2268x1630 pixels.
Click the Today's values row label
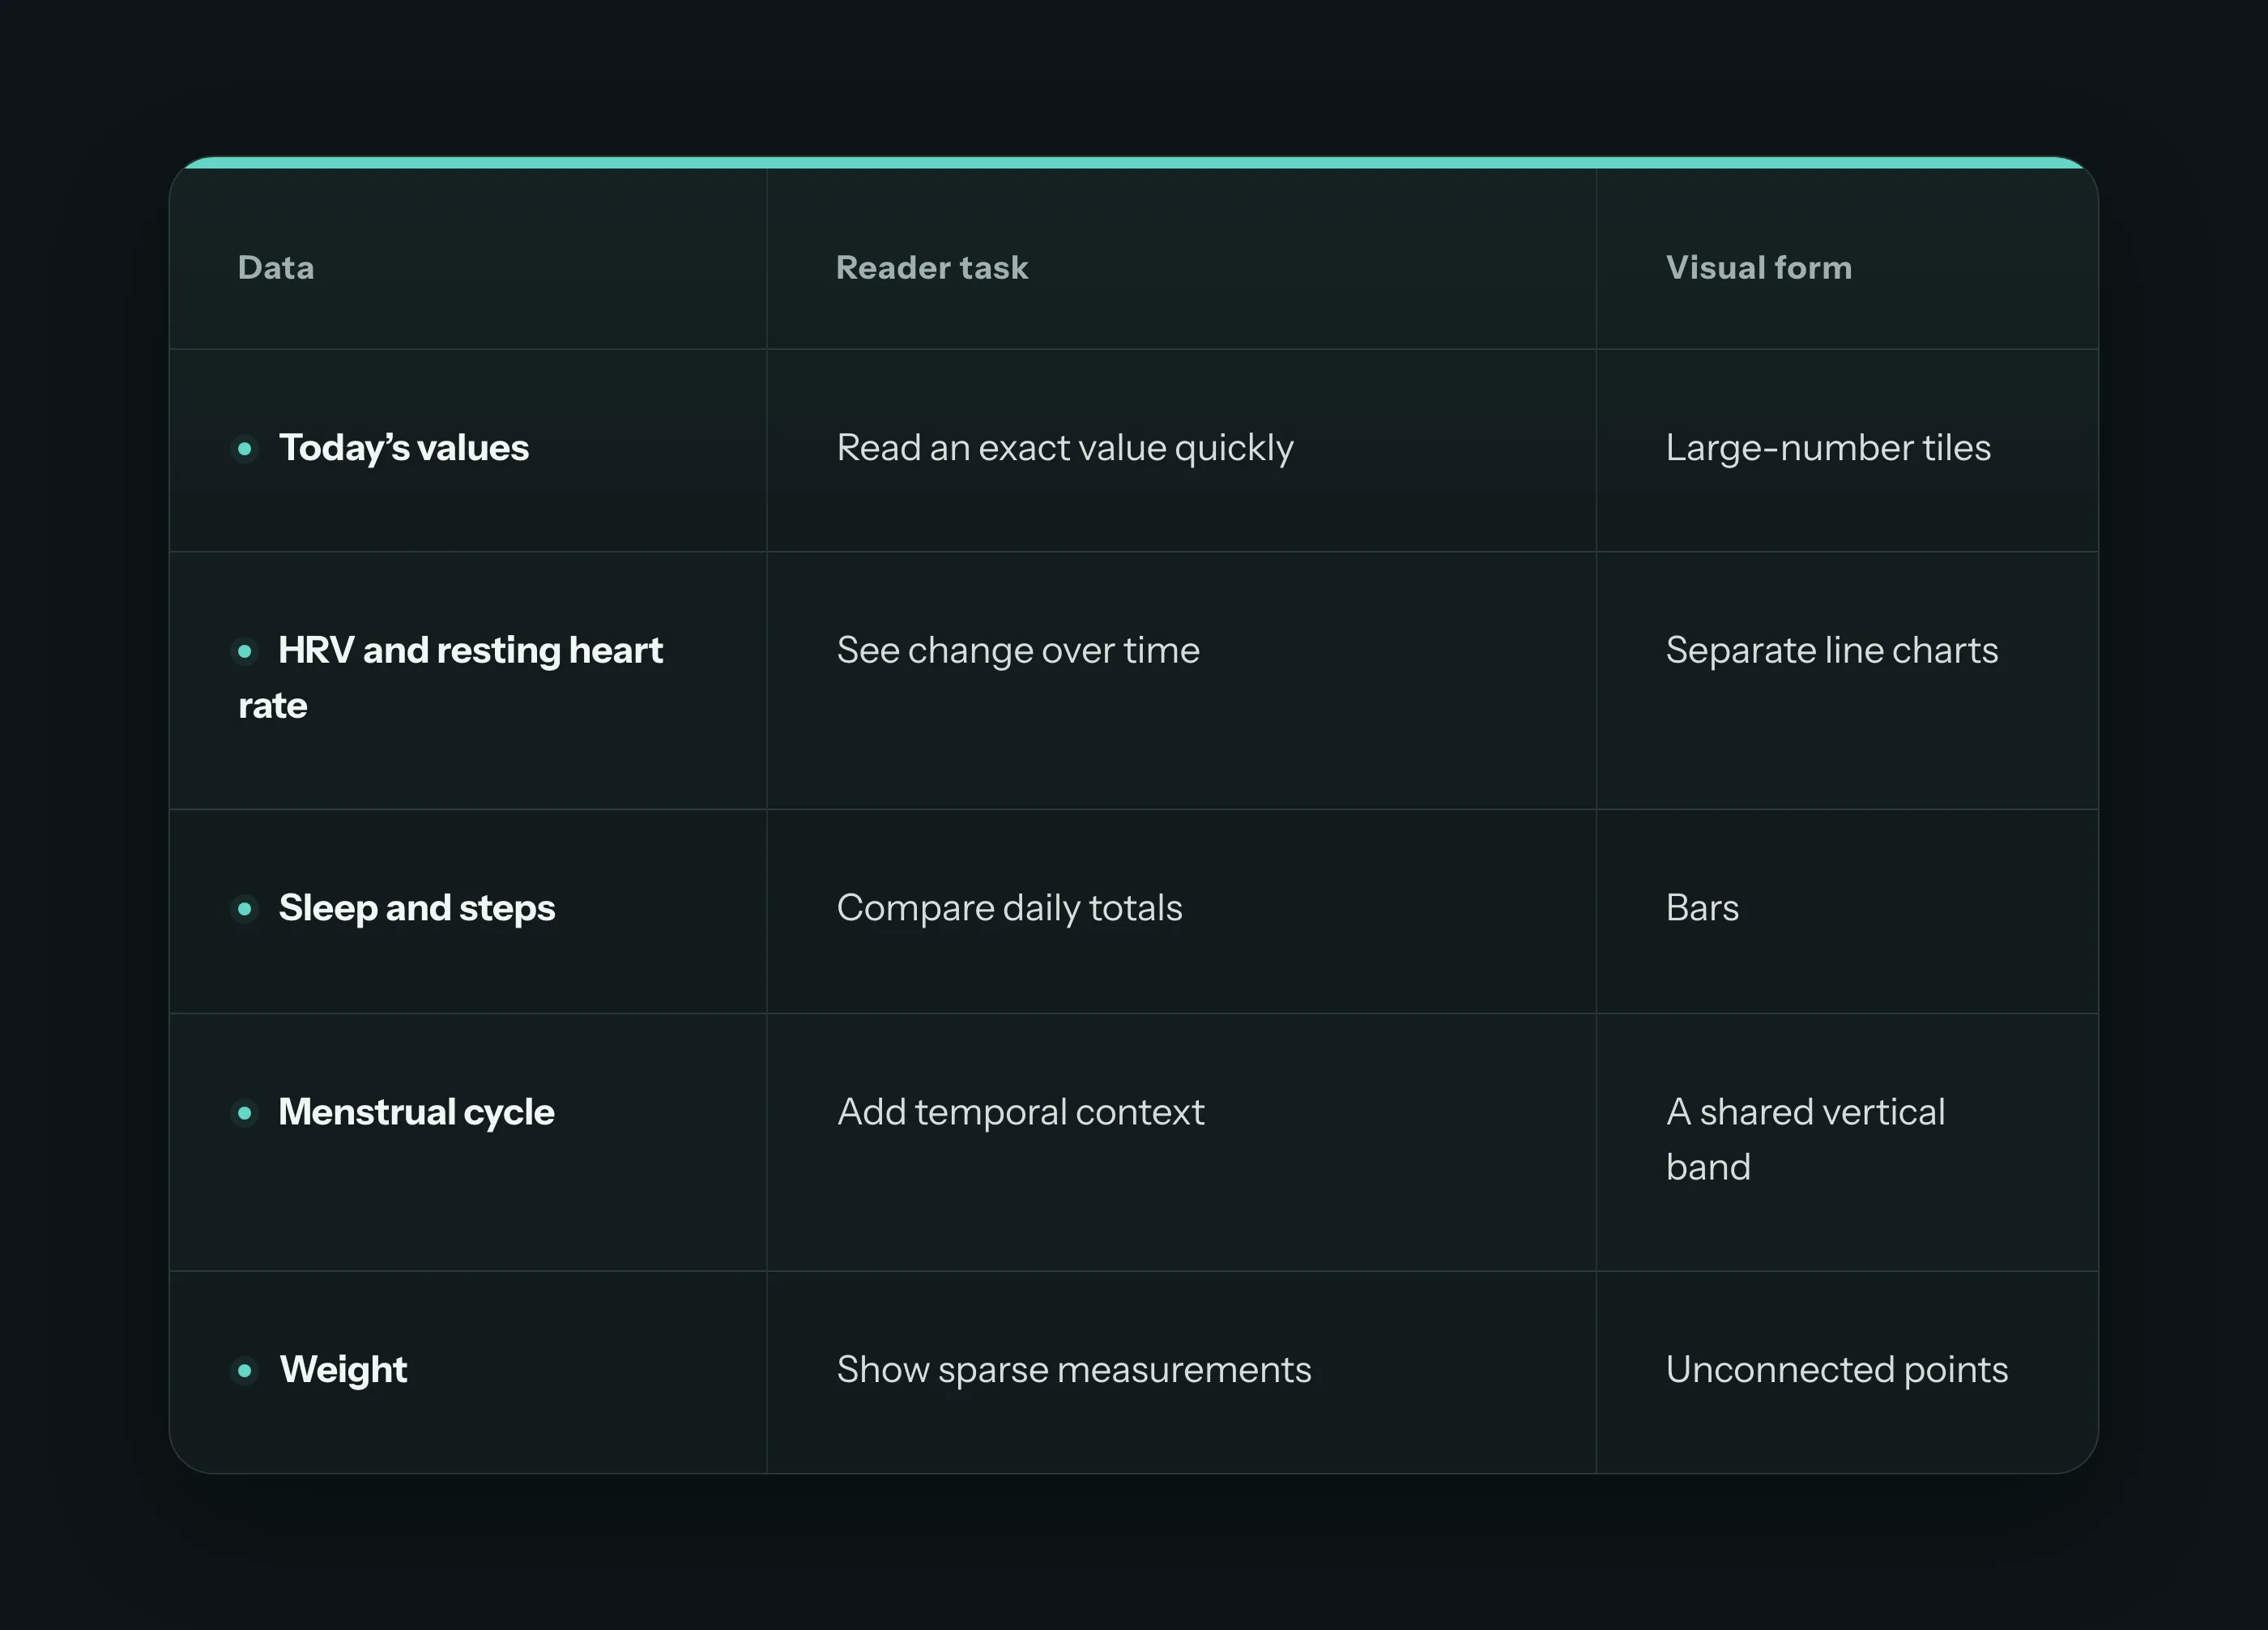(x=404, y=448)
